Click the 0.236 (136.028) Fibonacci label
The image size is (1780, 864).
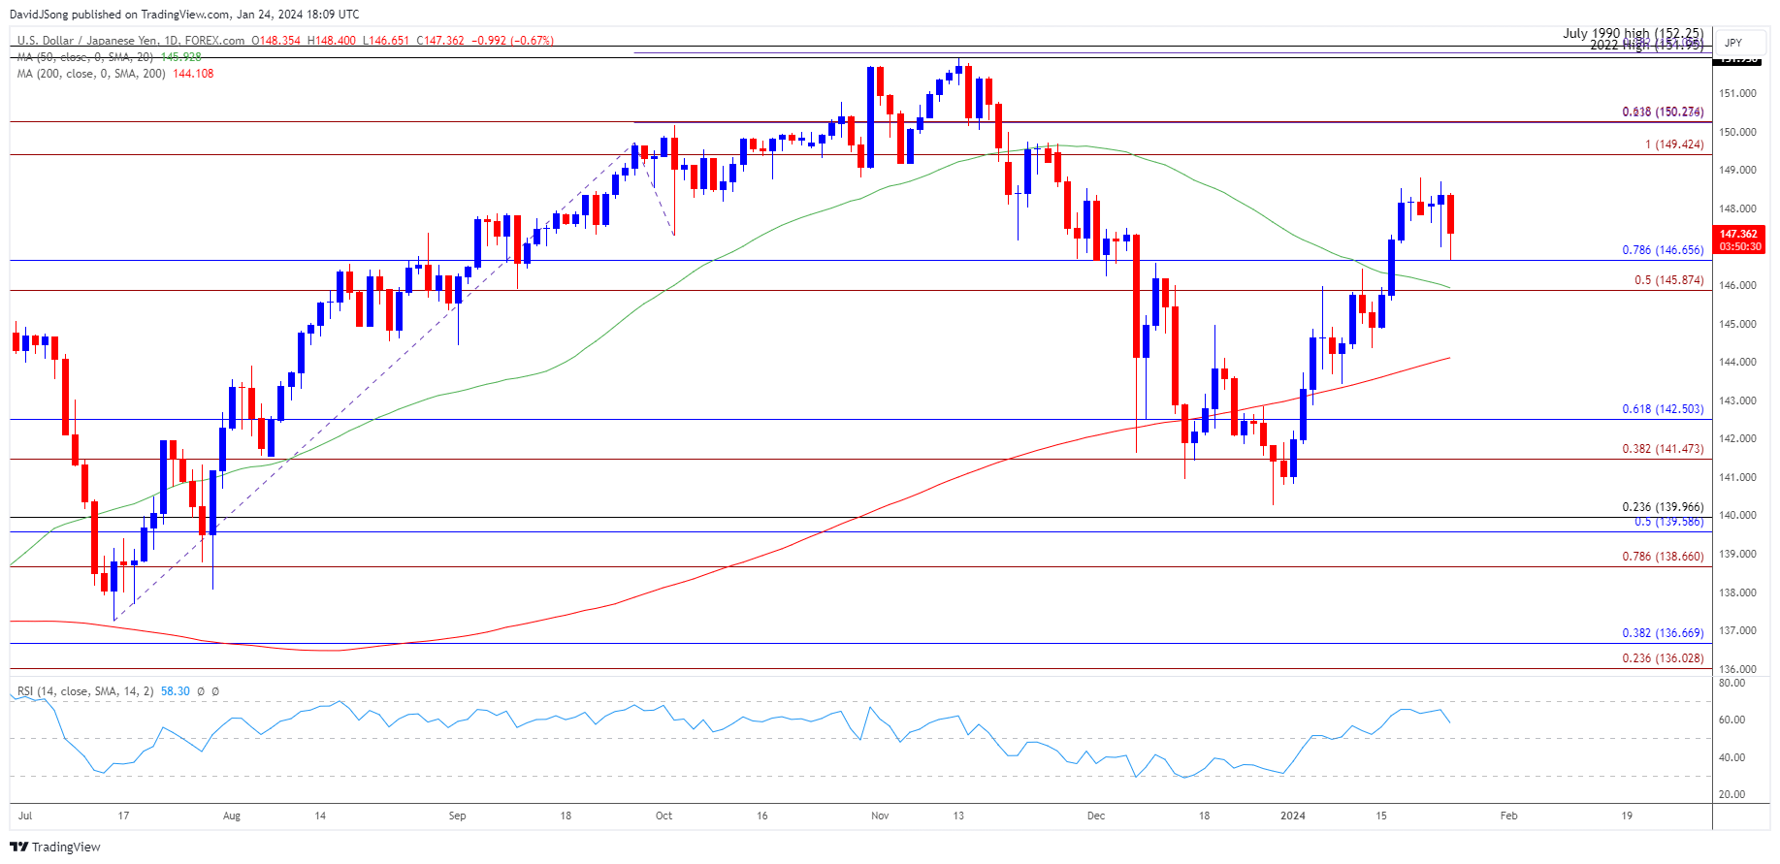1663,658
